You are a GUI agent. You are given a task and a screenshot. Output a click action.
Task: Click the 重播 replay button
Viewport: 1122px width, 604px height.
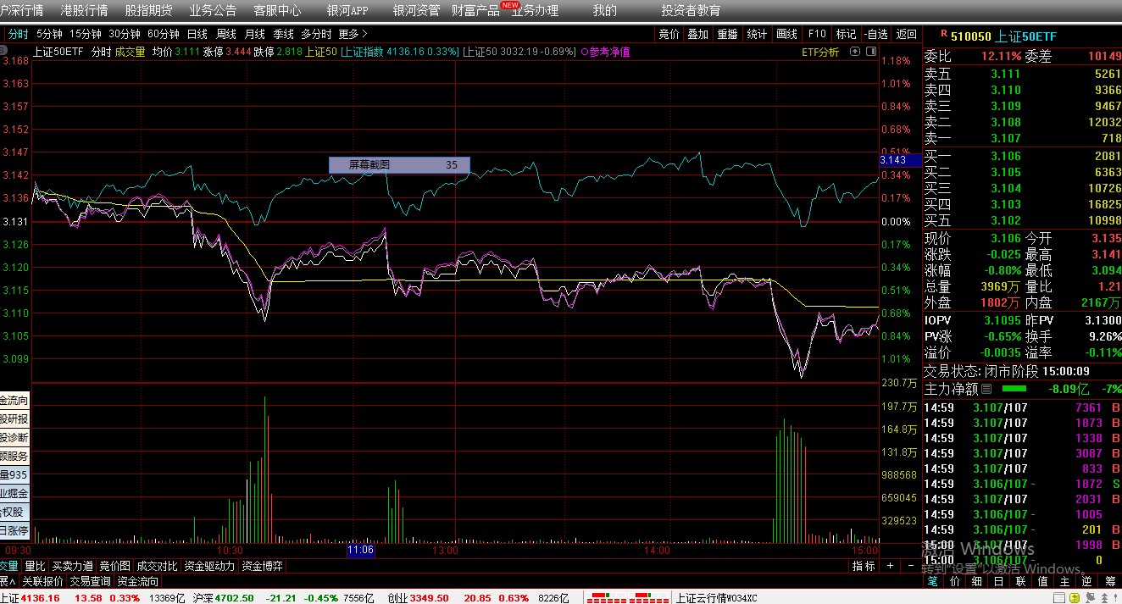(727, 34)
